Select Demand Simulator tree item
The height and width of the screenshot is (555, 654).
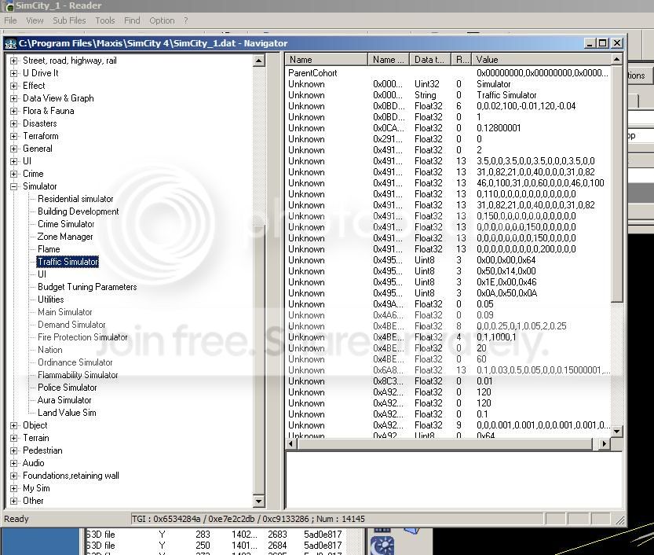click(71, 325)
